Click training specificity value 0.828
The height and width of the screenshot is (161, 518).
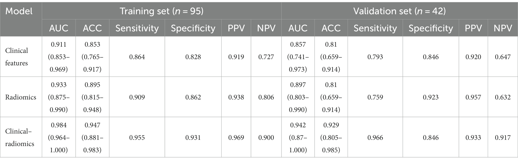[x=193, y=57]
